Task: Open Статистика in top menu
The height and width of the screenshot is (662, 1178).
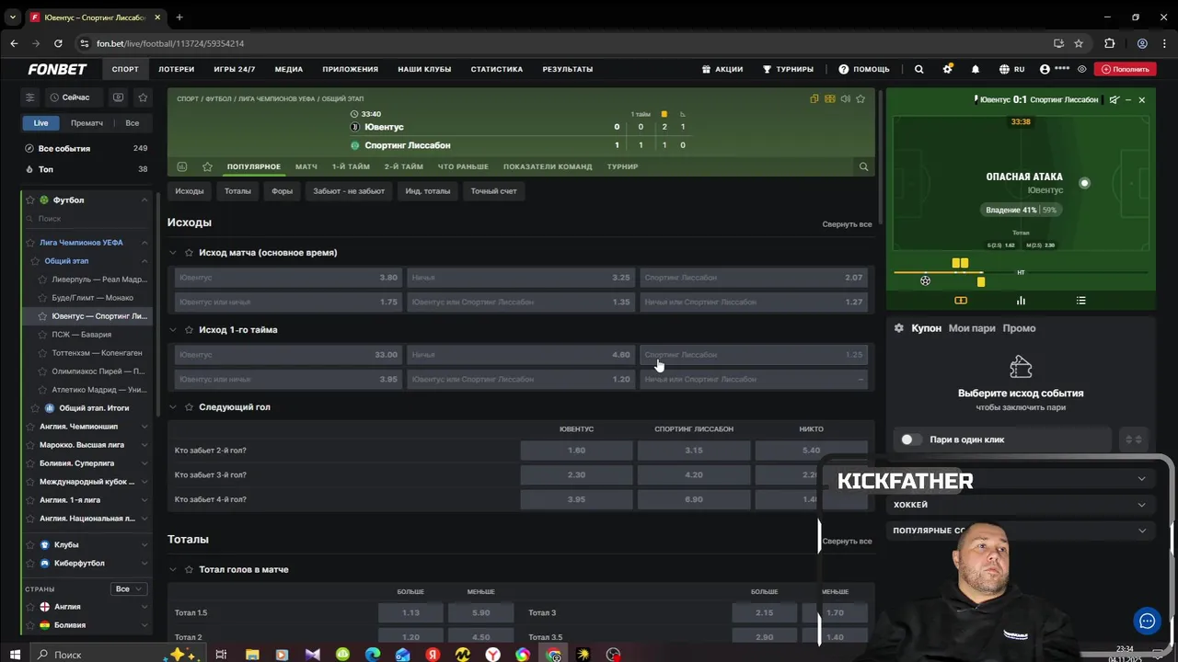Action: [x=497, y=69]
